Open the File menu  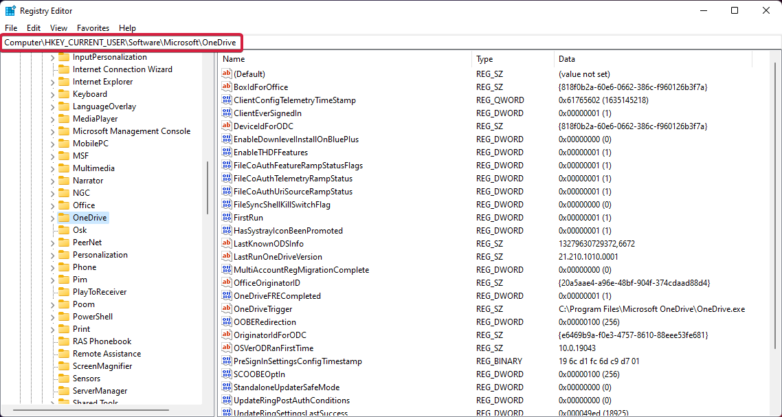[x=11, y=28]
